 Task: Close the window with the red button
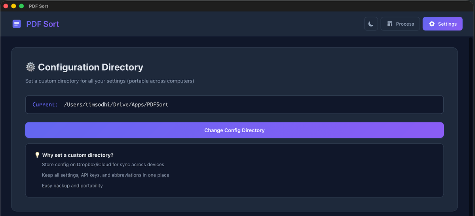6,6
